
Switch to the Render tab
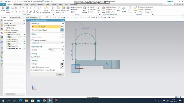pos(54,5)
